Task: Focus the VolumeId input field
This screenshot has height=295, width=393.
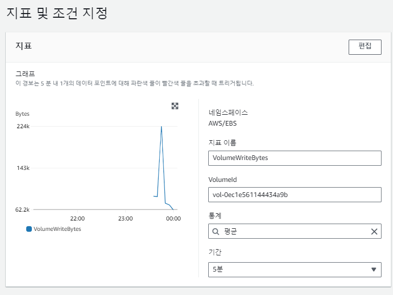Action: (294, 195)
